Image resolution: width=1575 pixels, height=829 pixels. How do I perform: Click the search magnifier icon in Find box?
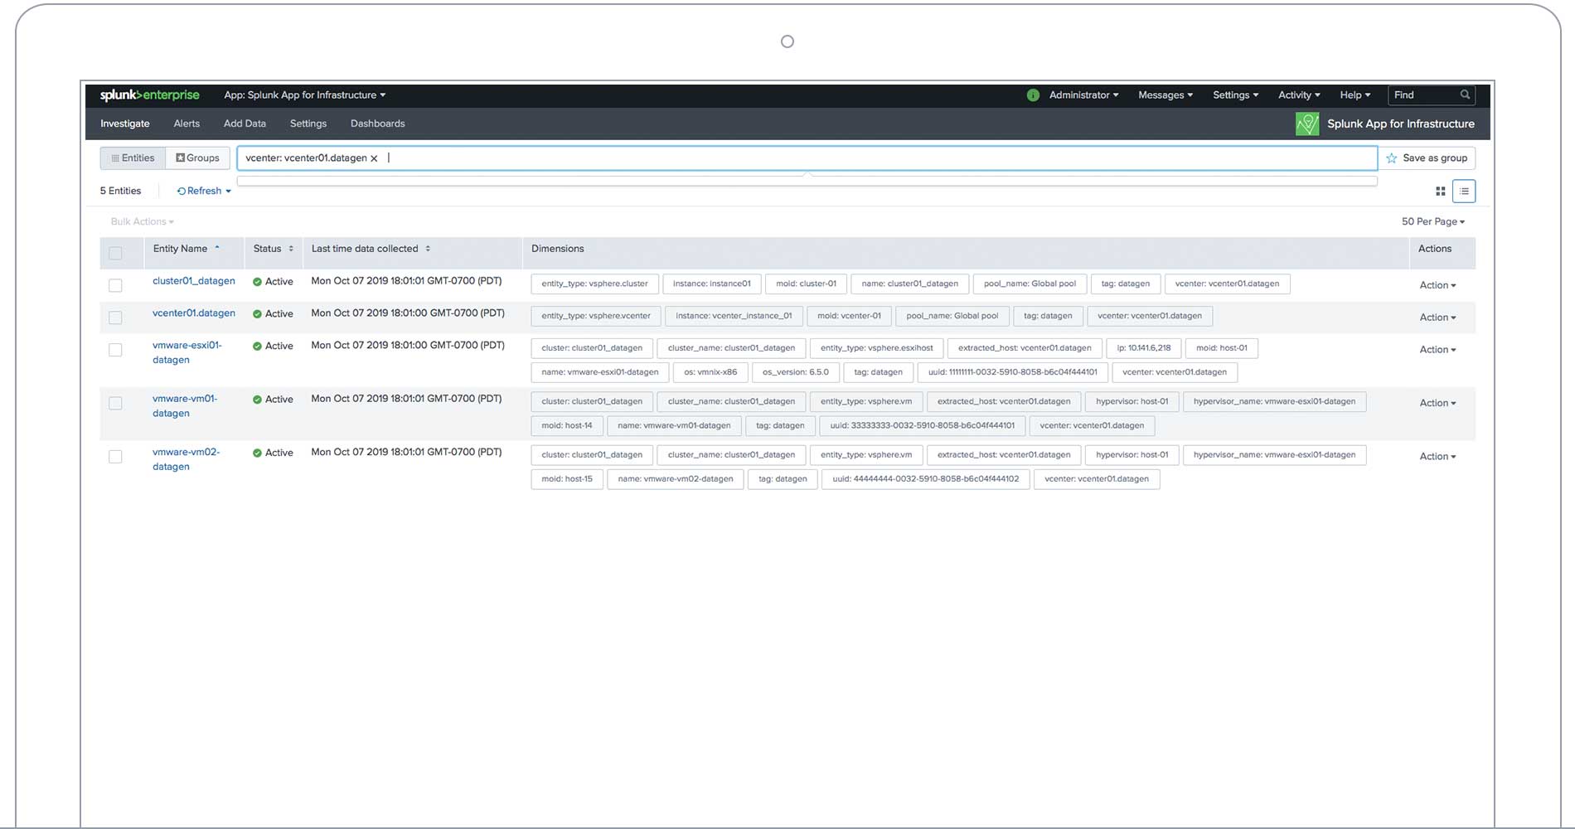click(1465, 95)
